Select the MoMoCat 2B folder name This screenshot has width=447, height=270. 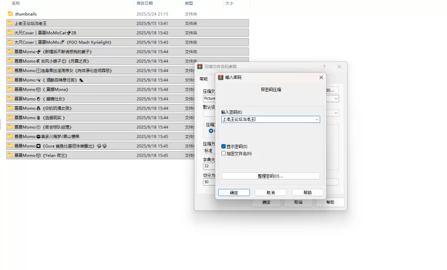pos(45,32)
